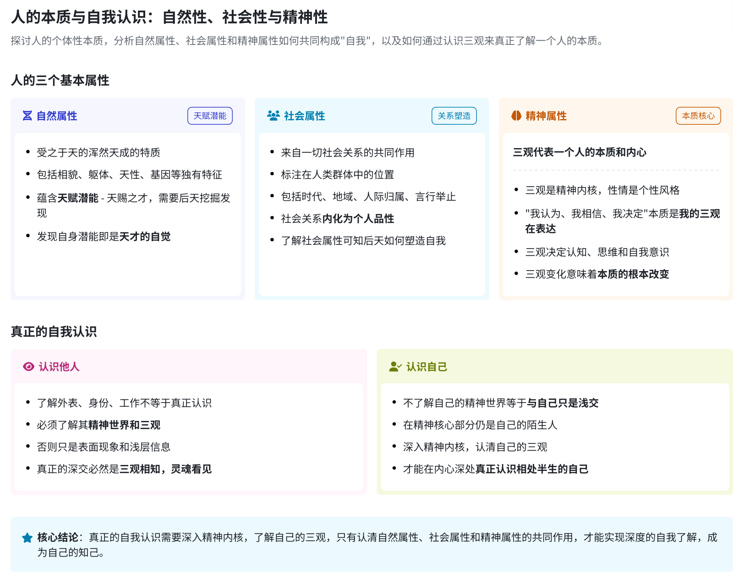
Task: Click the 天赋潜能 badge
Action: [x=210, y=116]
